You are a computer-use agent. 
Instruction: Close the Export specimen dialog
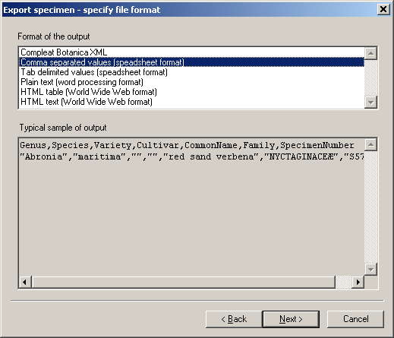coord(383,10)
